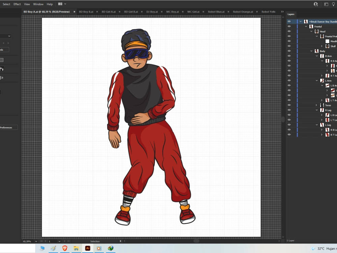The width and height of the screenshot is (337, 253).
Task: Collapse the Break Dancer Boy Standing layer
Action: click(x=301, y=22)
